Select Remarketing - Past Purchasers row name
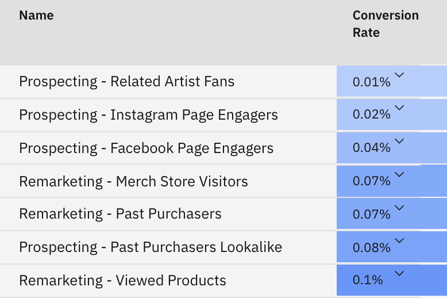 click(120, 214)
